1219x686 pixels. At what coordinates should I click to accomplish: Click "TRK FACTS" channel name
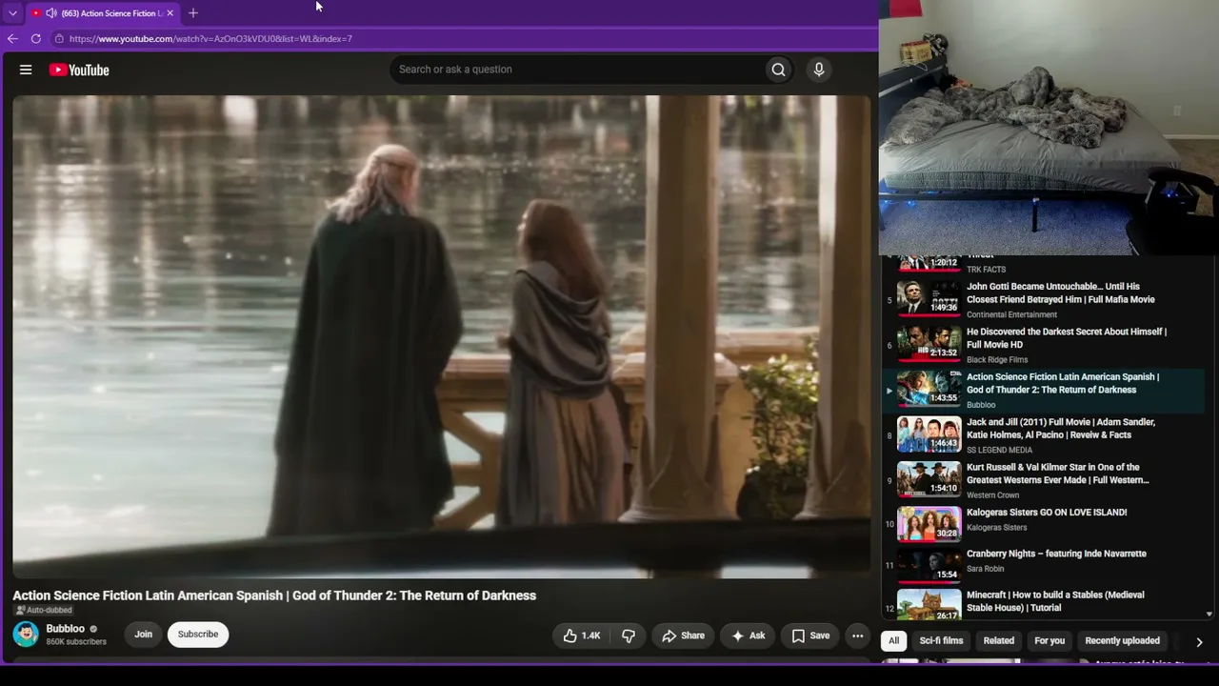coord(986,270)
